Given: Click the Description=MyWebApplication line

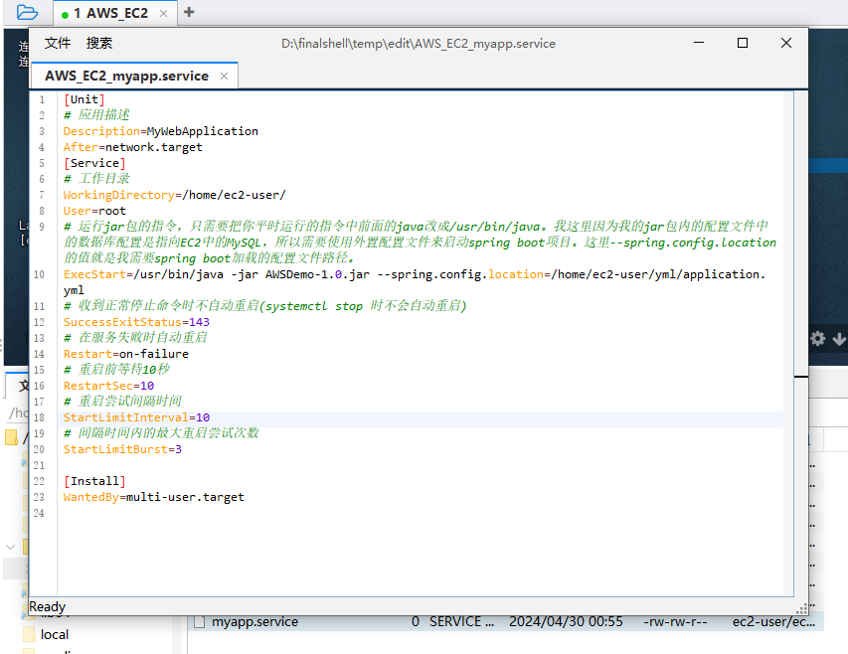Looking at the screenshot, I should (161, 131).
